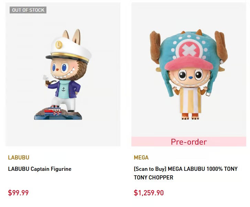Click the OUT OF STOCK badge
The image size is (250, 207).
coord(28,10)
